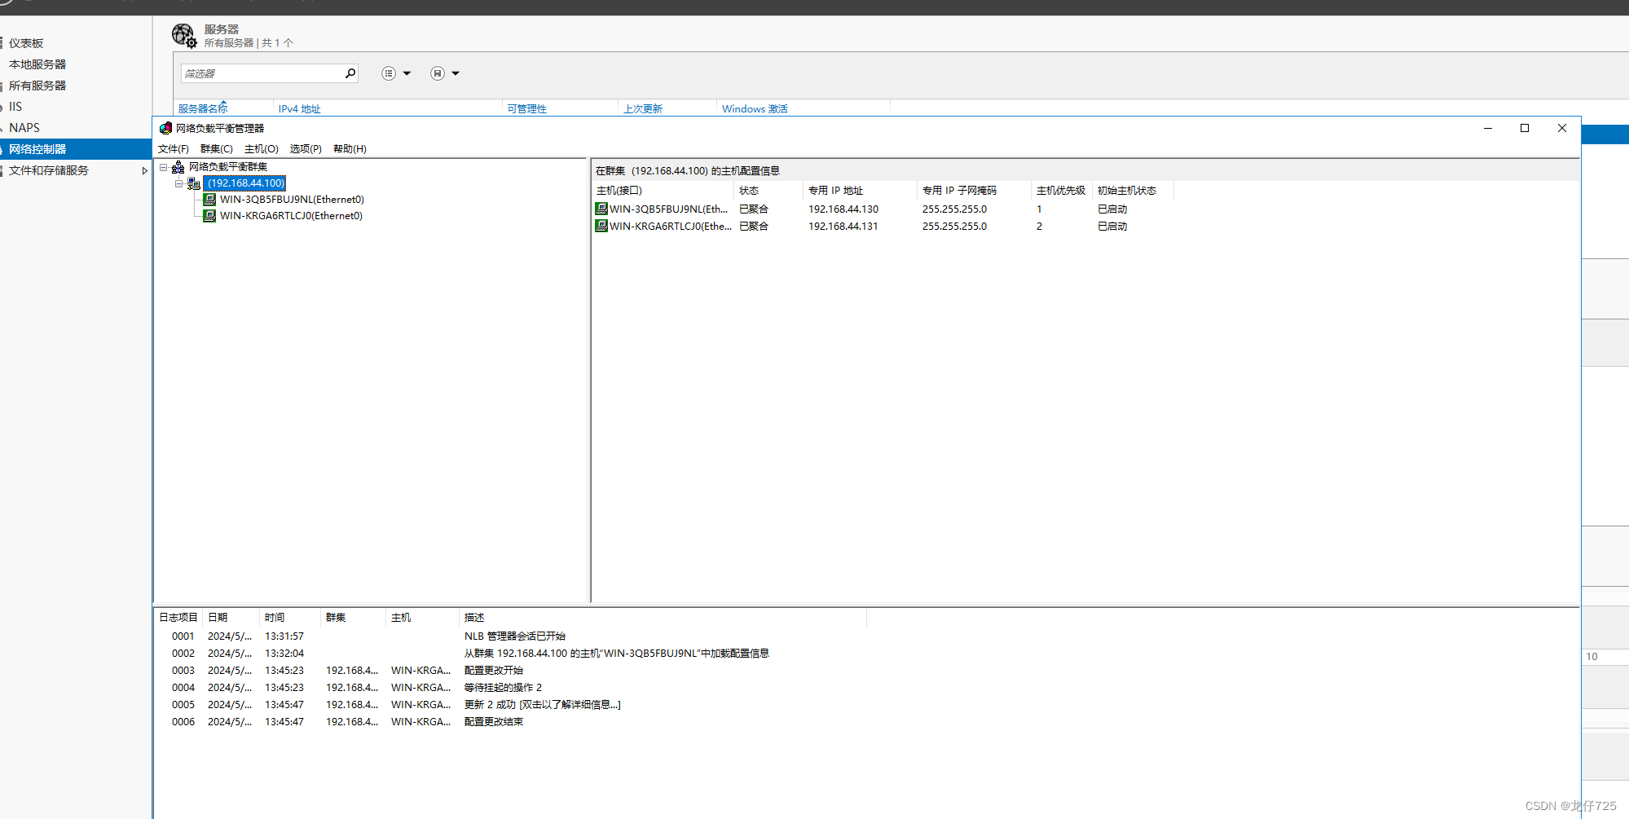Image resolution: width=1629 pixels, height=819 pixels.
Task: Minimize the Network Load Balancing Manager window
Action: point(1488,128)
